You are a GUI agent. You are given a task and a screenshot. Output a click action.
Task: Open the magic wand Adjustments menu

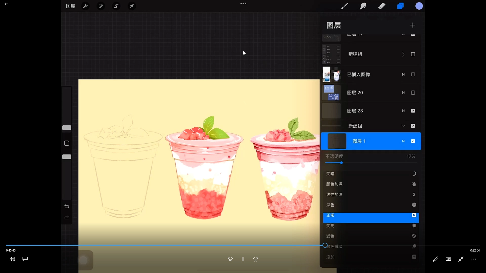tap(101, 6)
